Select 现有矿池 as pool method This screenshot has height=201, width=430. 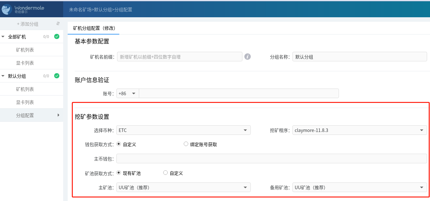coord(119,173)
